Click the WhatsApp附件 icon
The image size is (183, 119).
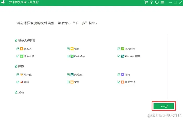122,56
